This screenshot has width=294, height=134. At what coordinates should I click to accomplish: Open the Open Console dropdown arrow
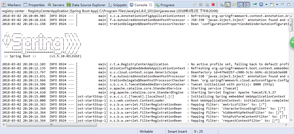[x=277, y=5]
